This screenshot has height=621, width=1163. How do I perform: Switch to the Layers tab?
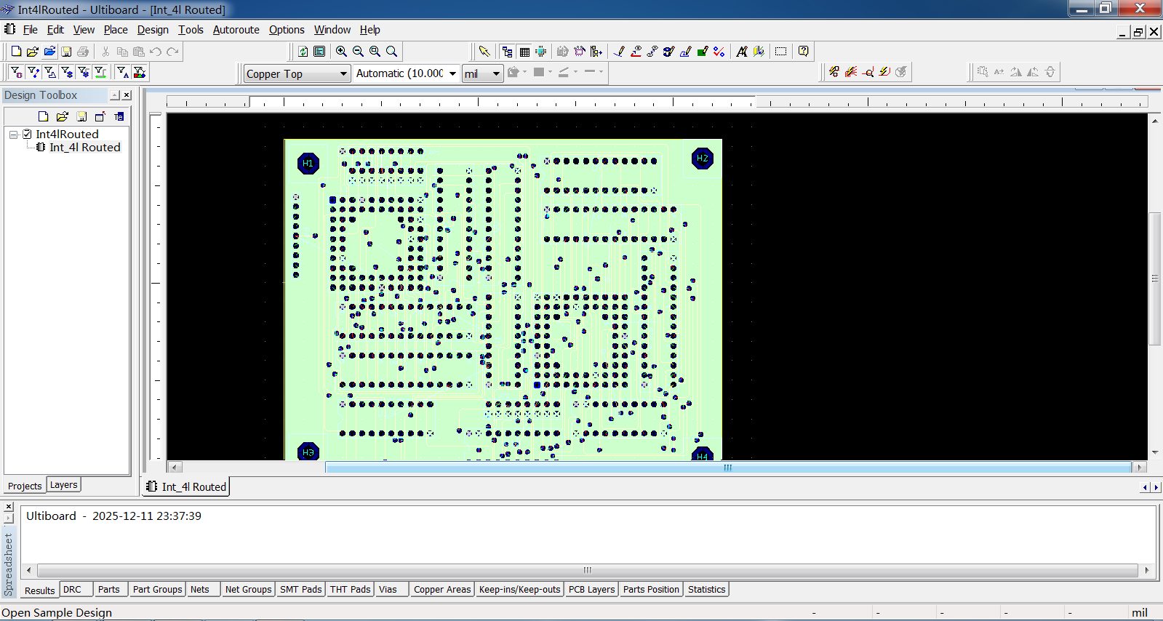click(x=63, y=485)
